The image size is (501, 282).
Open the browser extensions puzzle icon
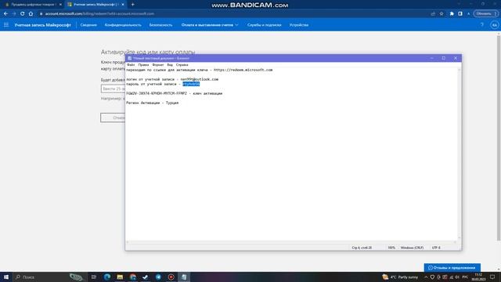point(452,14)
